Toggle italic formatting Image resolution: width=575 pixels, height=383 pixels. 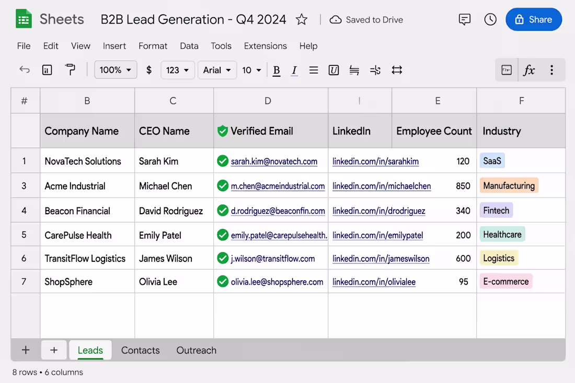[294, 70]
